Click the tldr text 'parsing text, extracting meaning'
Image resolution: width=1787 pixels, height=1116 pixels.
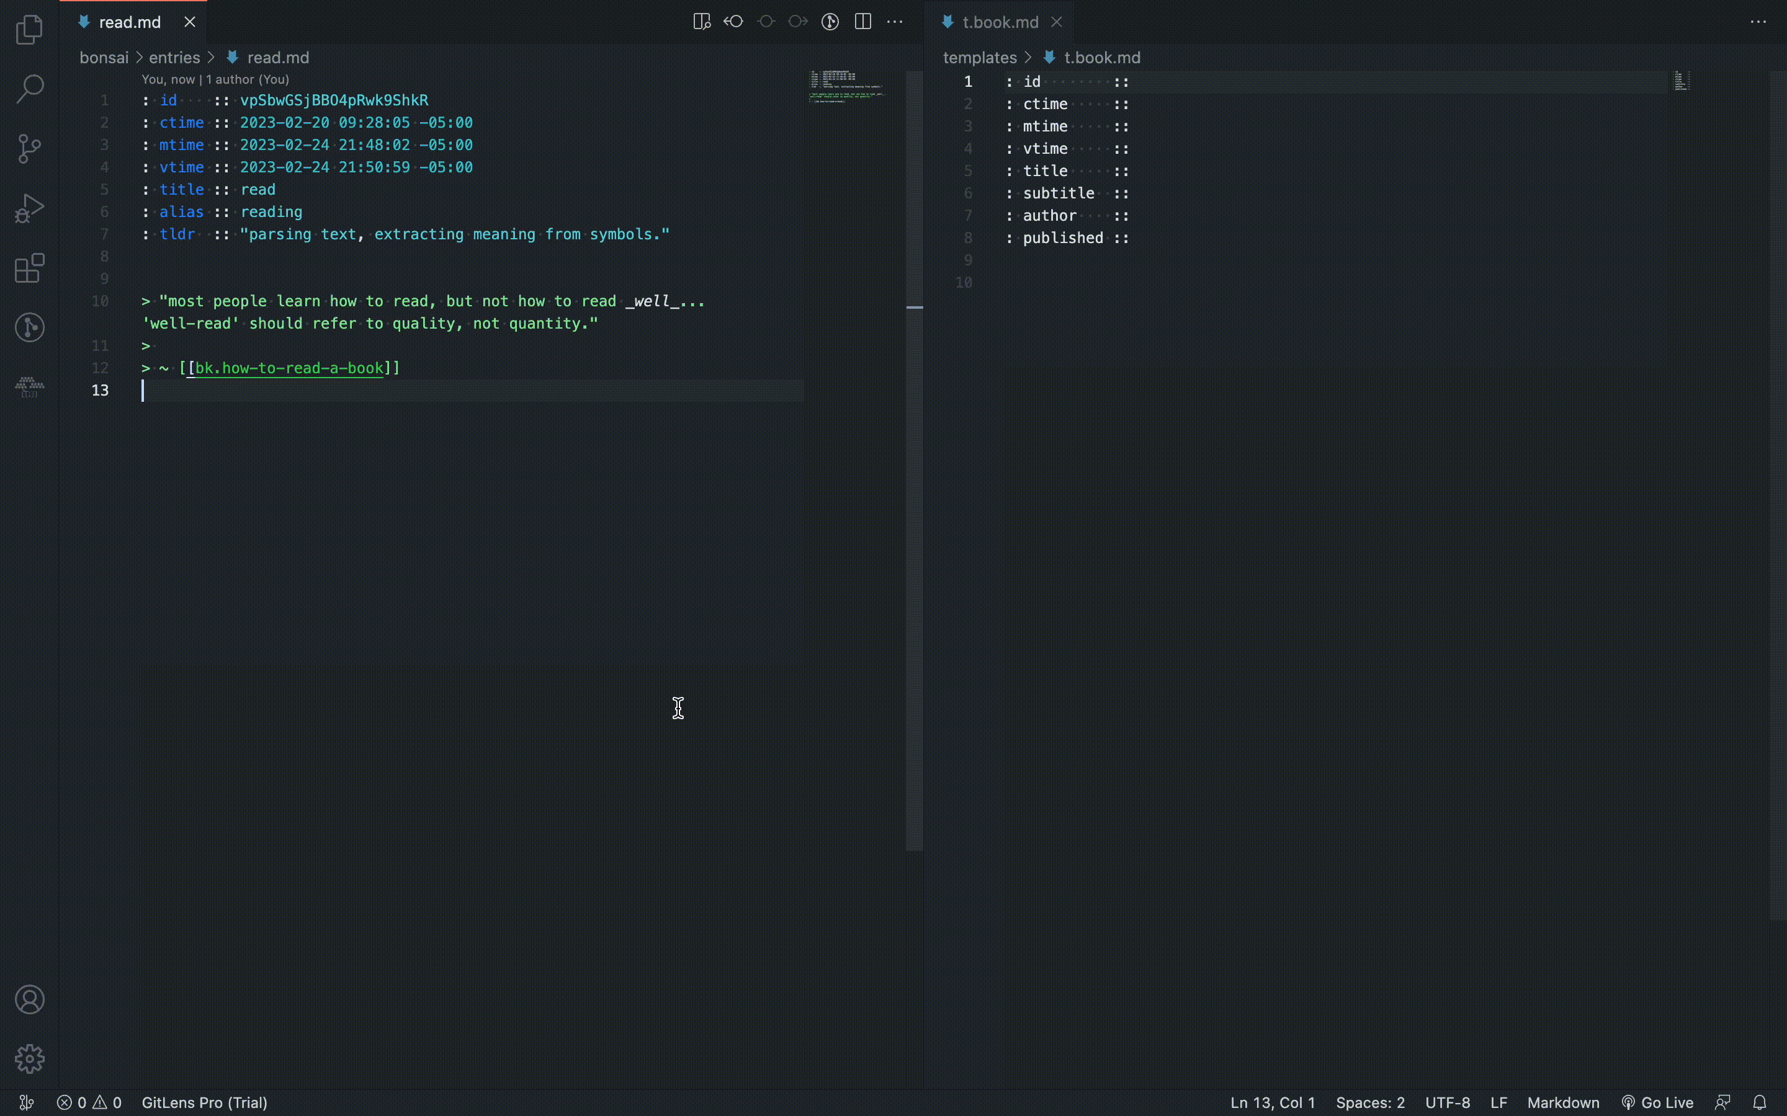(392, 234)
